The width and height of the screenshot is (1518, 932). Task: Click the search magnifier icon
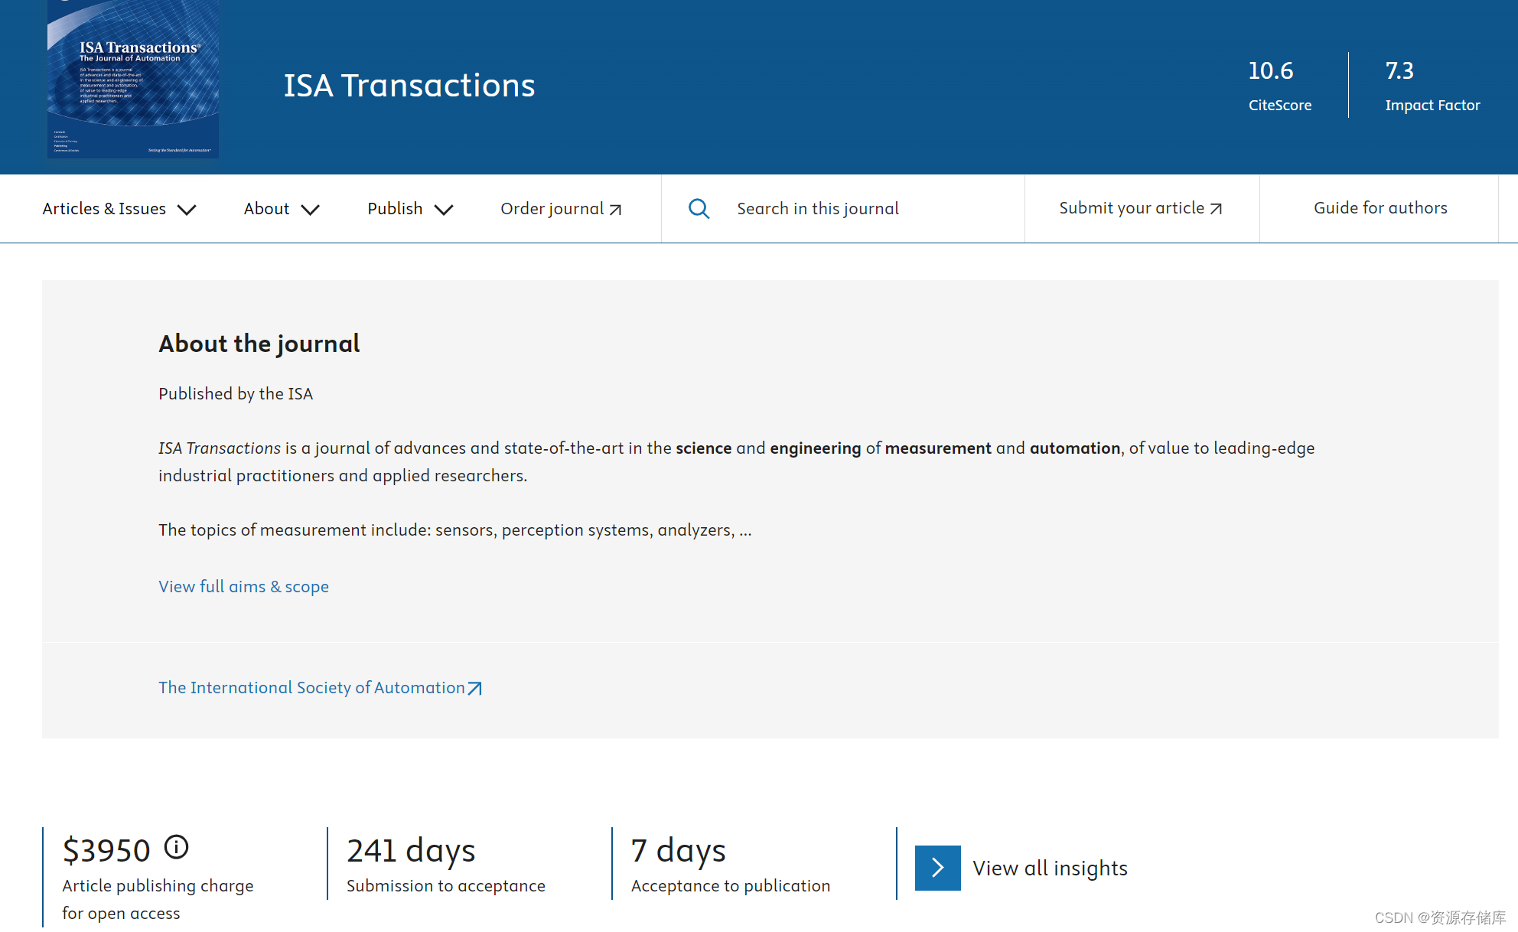coord(699,208)
